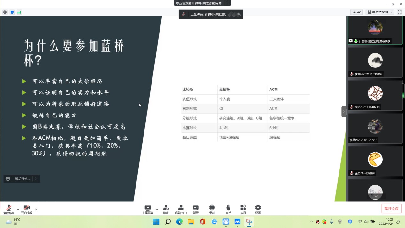Click the 填空+编程题 table cell
The image size is (405, 228).
point(229,138)
